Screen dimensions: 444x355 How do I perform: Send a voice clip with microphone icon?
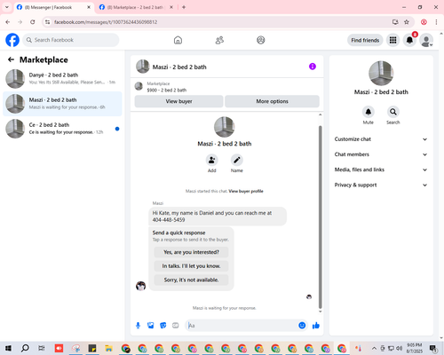[138, 326]
